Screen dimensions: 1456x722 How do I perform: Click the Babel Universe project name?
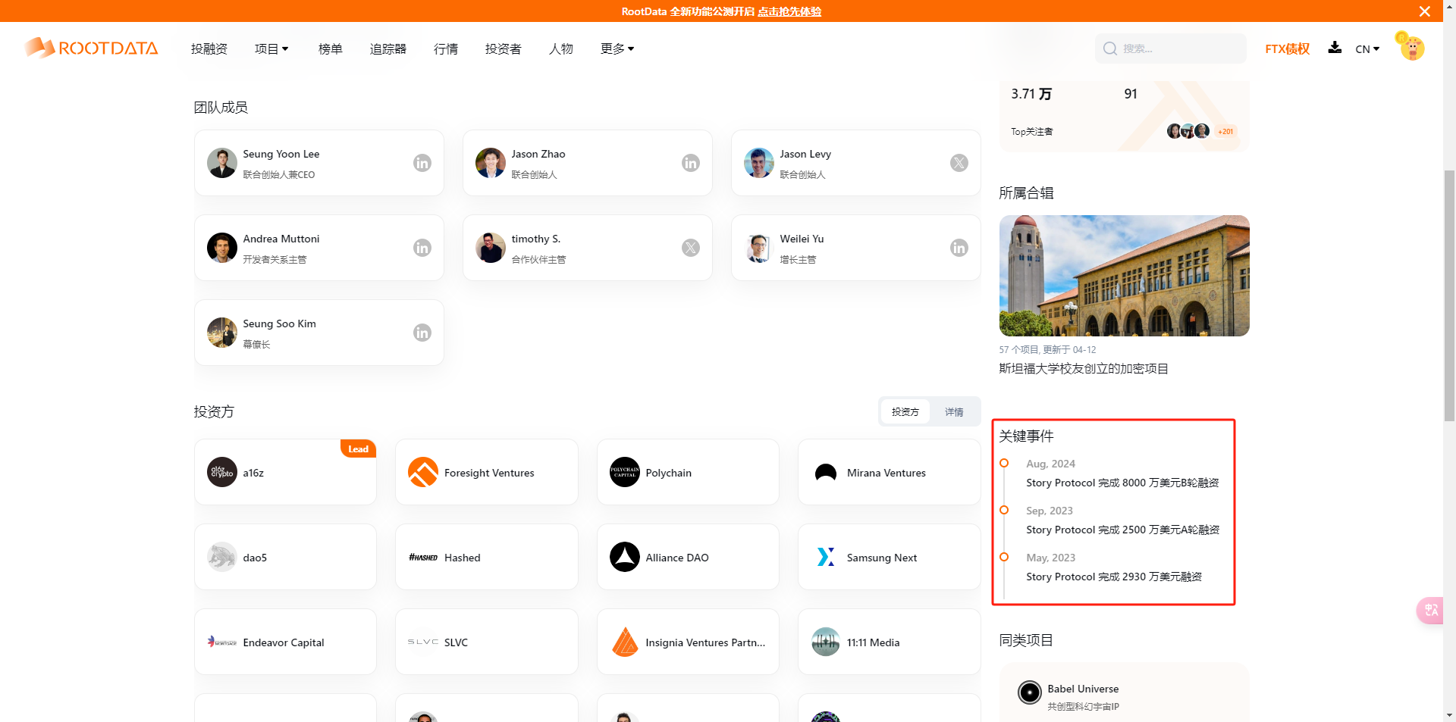(x=1083, y=689)
